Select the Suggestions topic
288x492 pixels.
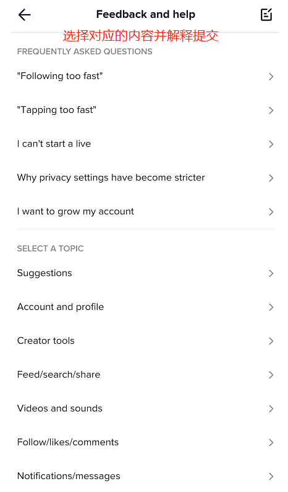(145, 273)
